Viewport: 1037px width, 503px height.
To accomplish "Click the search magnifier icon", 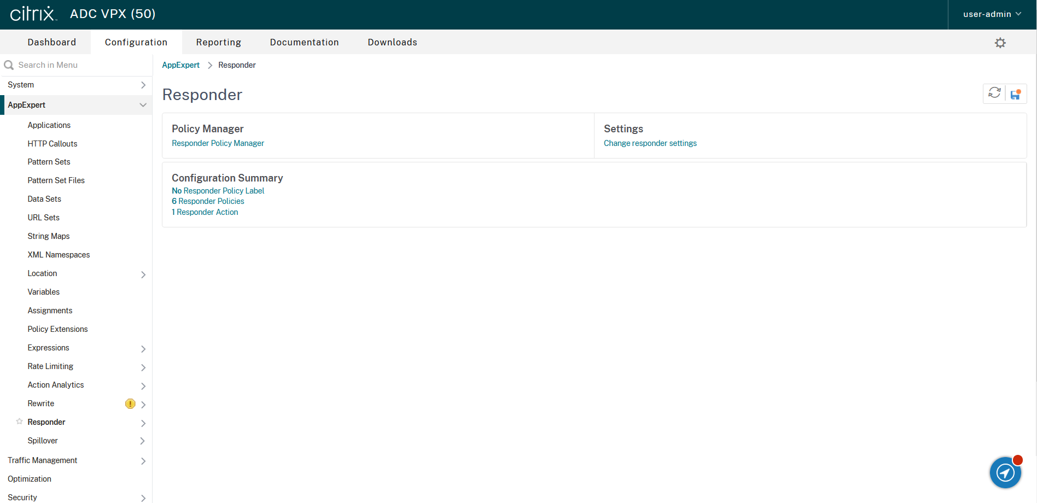I will [x=9, y=65].
